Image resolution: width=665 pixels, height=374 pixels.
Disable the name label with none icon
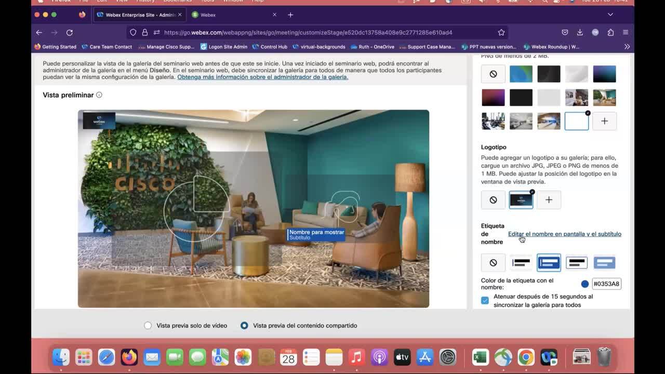[493, 263]
